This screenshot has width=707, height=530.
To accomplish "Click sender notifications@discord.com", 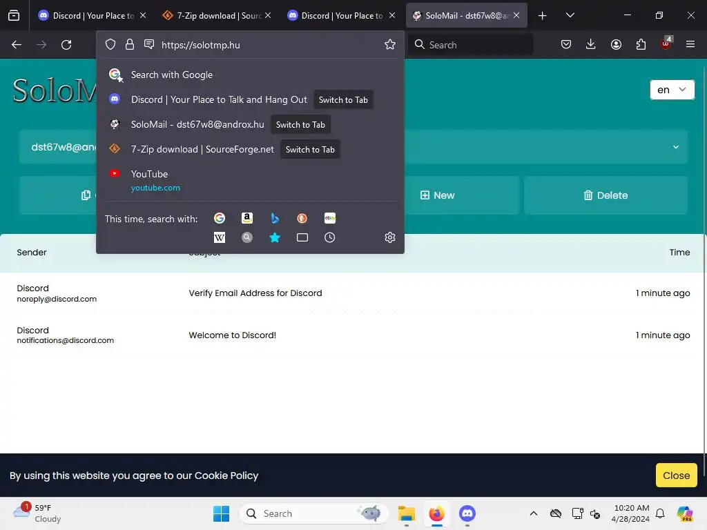I will tap(66, 340).
